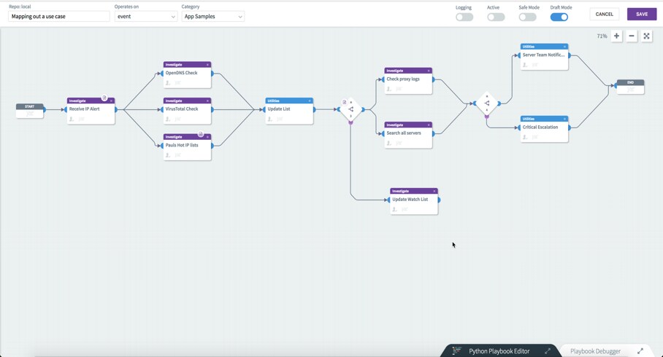The image size is (663, 357).
Task: Remove the Critical Escalation block via x
Action: click(x=565, y=119)
